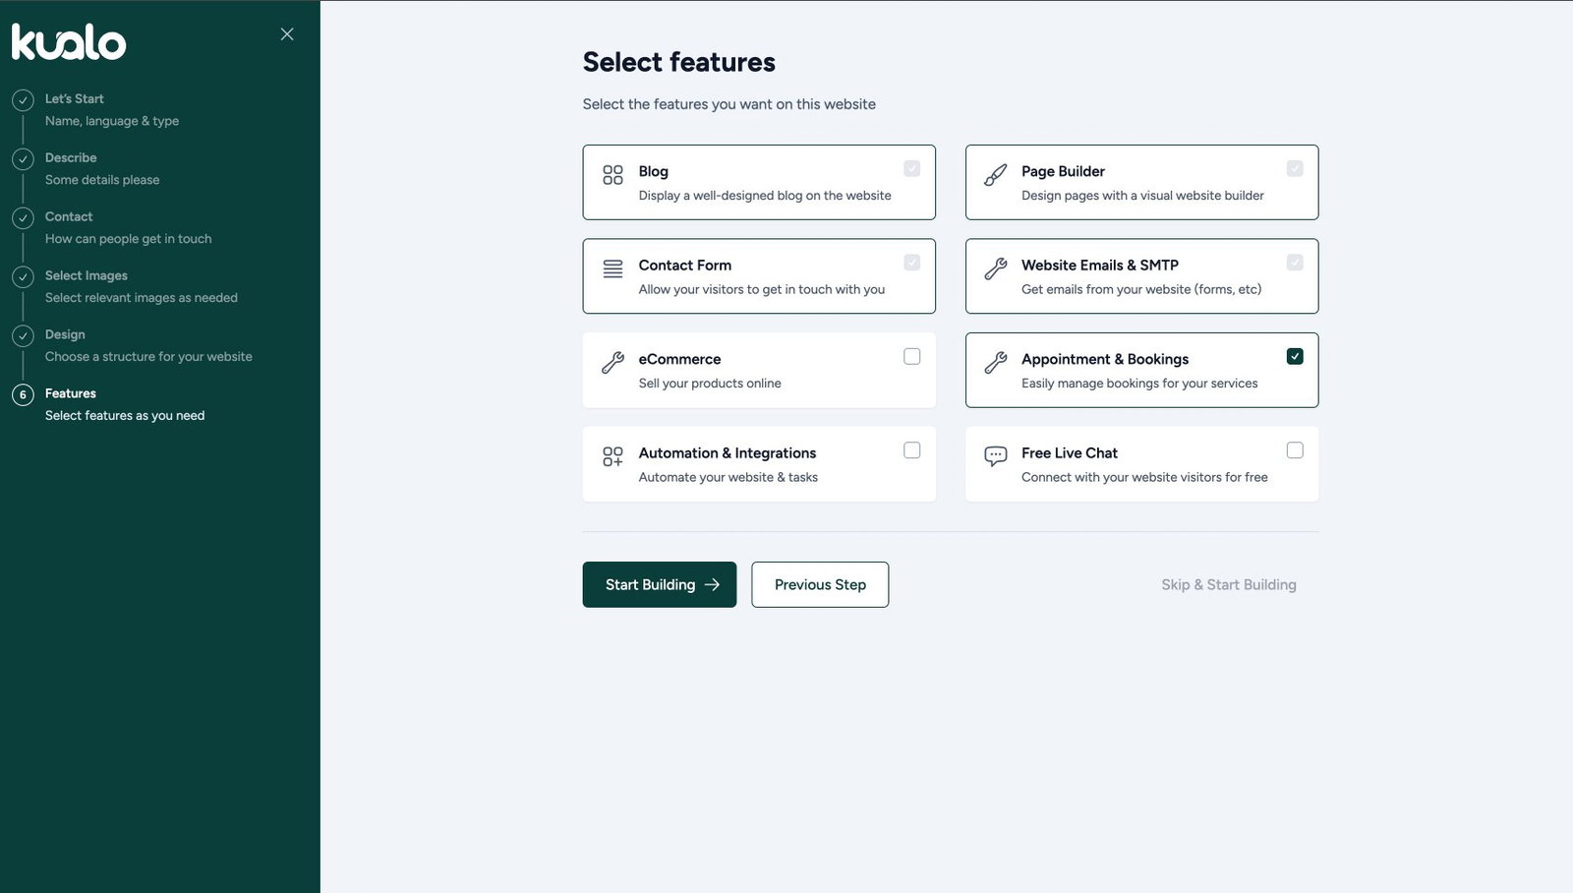Enable the Automation & Integrations checkbox
This screenshot has height=893, width=1573.
pyautogui.click(x=912, y=450)
